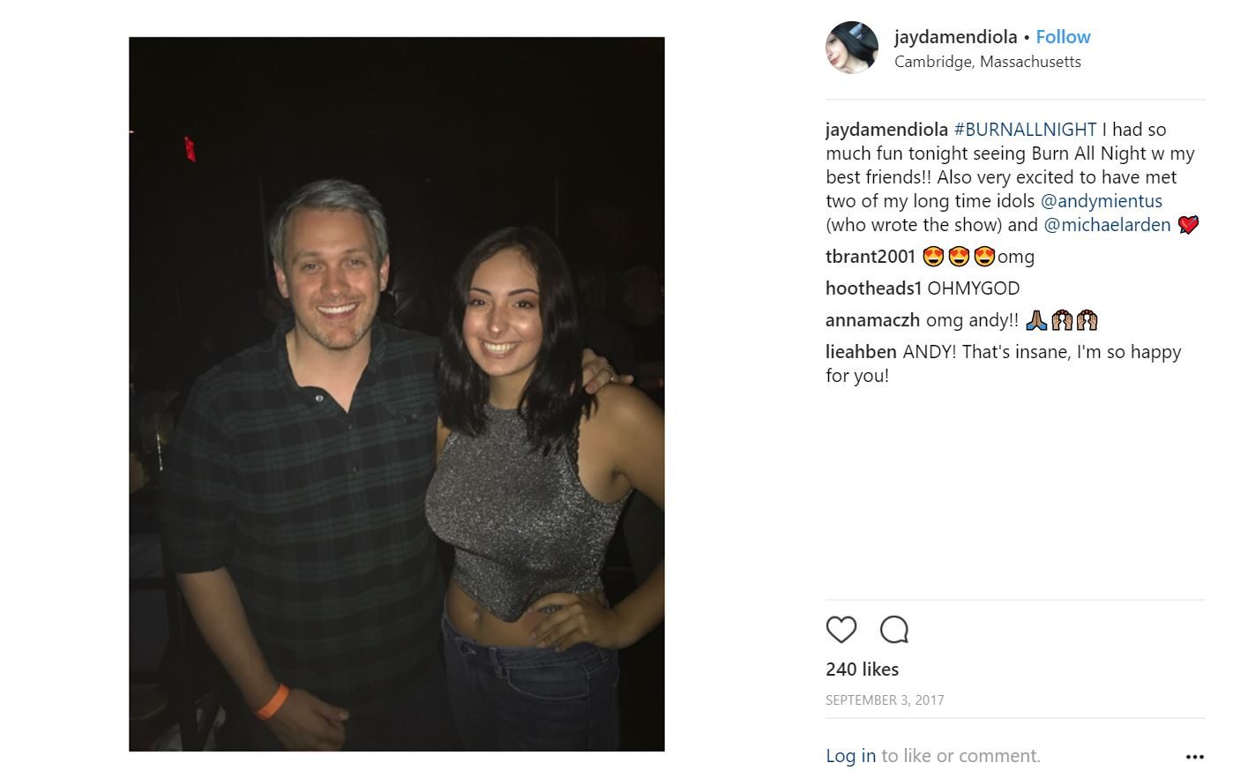Click the Log in link
This screenshot has width=1233, height=778.
coord(850,756)
